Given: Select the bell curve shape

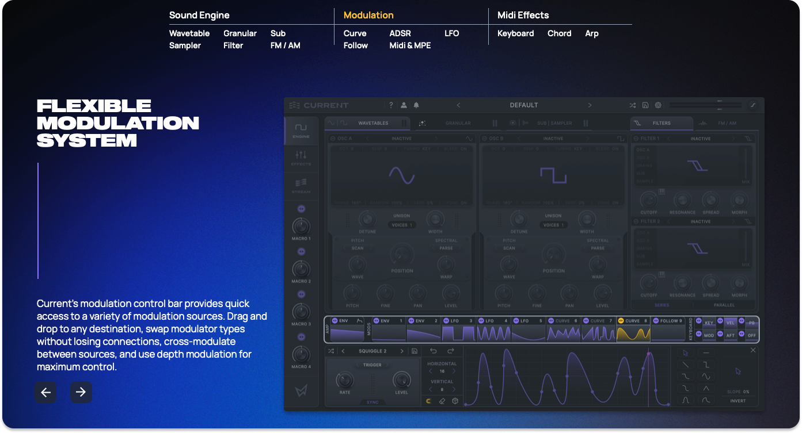Looking at the screenshot, I should [685, 400].
